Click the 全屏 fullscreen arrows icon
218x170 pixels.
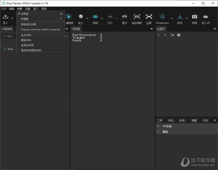[149, 17]
